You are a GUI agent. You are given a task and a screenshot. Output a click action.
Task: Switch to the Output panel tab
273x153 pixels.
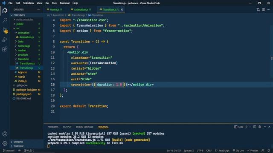point(67,127)
